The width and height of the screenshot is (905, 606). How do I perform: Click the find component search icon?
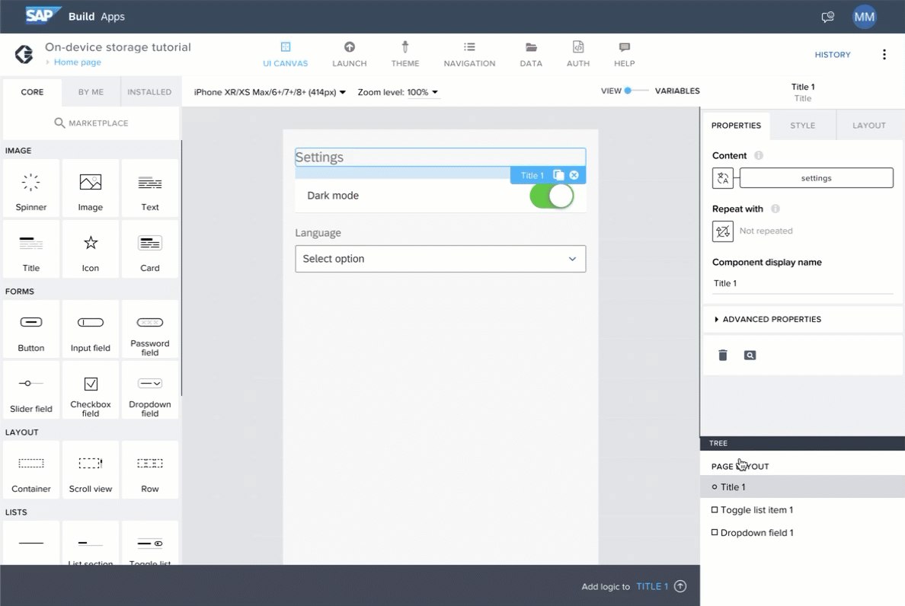click(750, 356)
